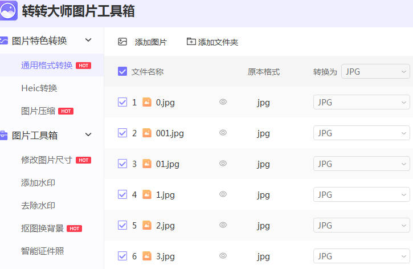Open the format dropdown for 001.jpg
Image resolution: width=413 pixels, height=269 pixels.
[x=362, y=133]
